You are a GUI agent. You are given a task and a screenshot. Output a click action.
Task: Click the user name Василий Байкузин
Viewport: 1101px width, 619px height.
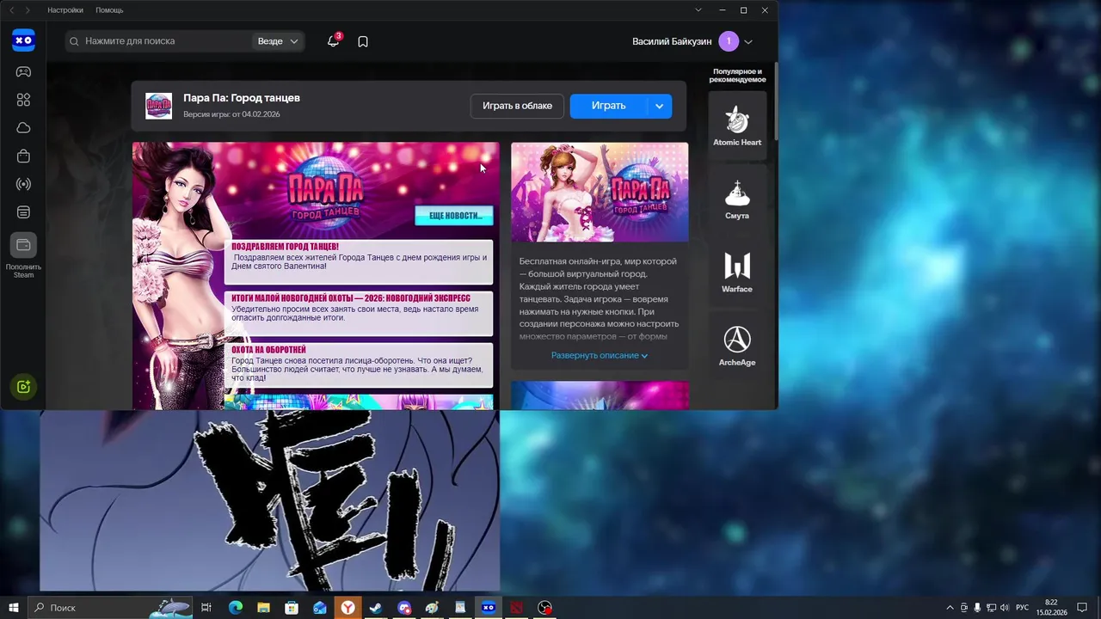coord(672,41)
